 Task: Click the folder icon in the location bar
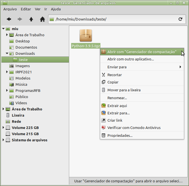(x=52, y=19)
